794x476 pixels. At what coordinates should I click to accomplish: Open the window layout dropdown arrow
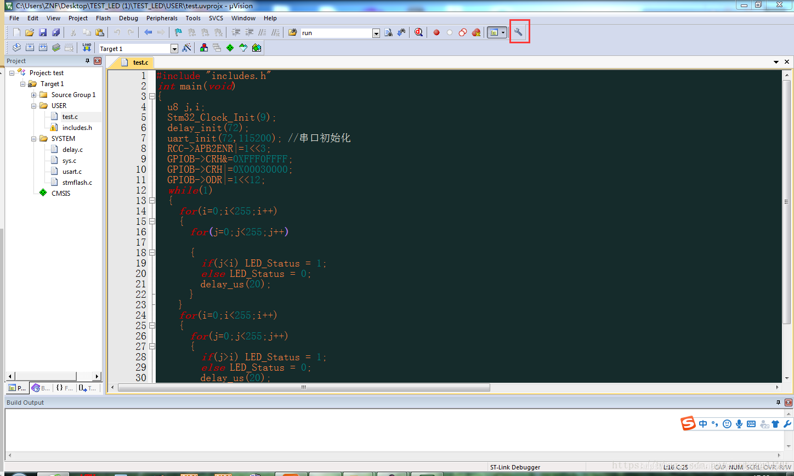pos(503,33)
